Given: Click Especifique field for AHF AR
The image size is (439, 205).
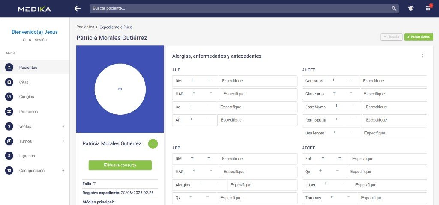Looking at the screenshot, I should pyautogui.click(x=257, y=120).
